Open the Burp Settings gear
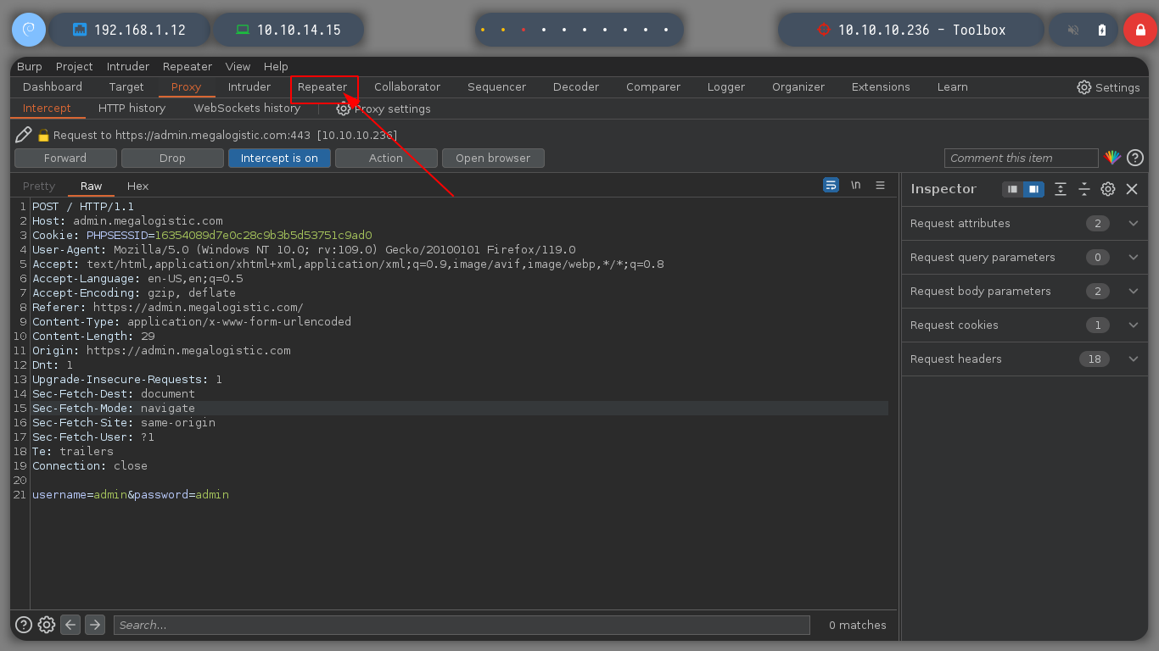The height and width of the screenshot is (651, 1159). click(1084, 87)
